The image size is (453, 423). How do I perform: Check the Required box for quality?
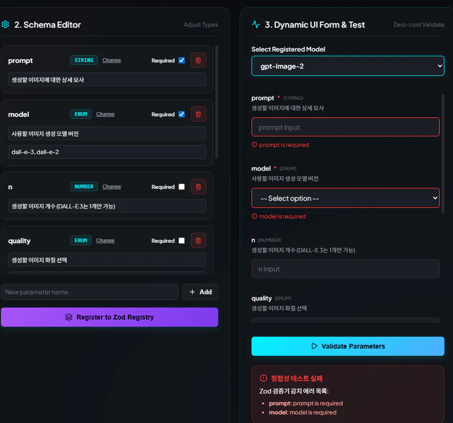pyautogui.click(x=182, y=241)
